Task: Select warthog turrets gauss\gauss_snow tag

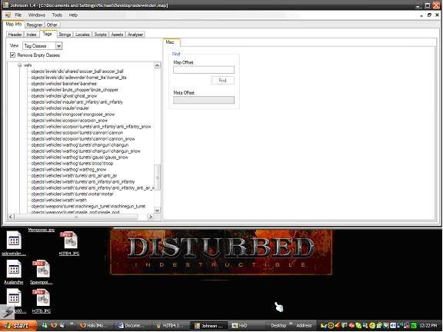Action: [x=80, y=158]
